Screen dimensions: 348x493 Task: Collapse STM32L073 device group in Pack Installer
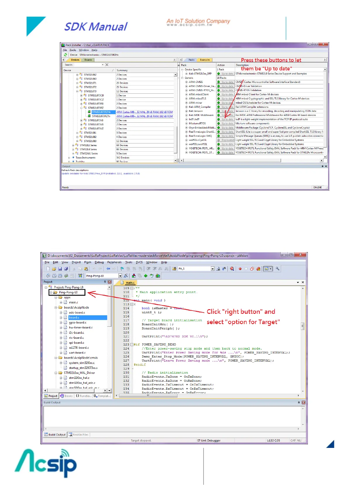(77, 91)
